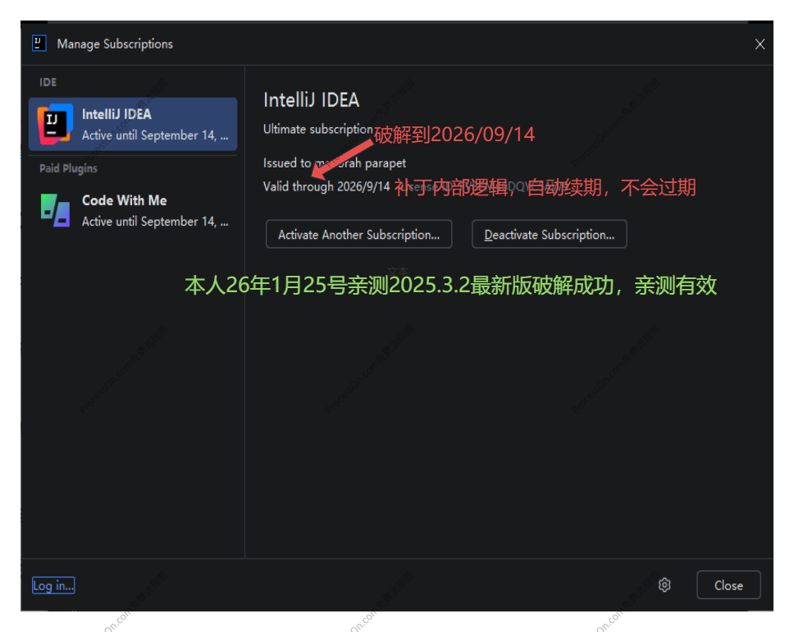Click the Paid Plugins section header
This screenshot has width=794, height=632.
point(68,168)
